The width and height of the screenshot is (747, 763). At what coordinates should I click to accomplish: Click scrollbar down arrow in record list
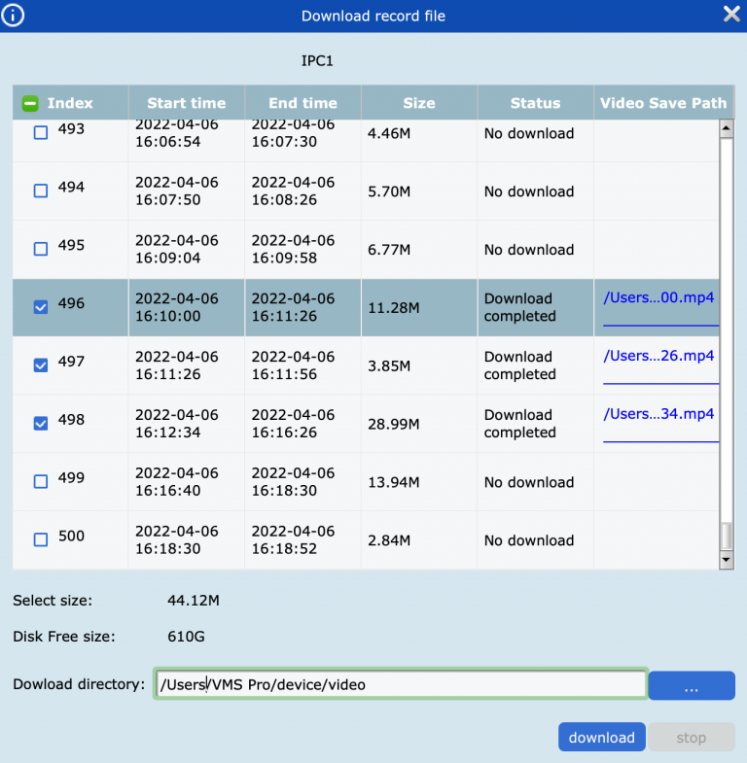click(x=726, y=561)
